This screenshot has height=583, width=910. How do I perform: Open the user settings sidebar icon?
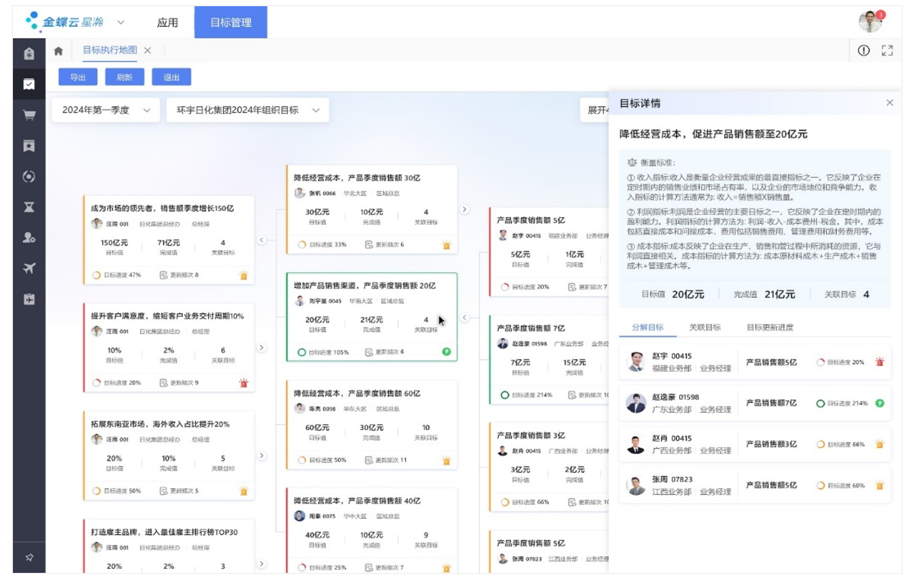click(x=29, y=238)
